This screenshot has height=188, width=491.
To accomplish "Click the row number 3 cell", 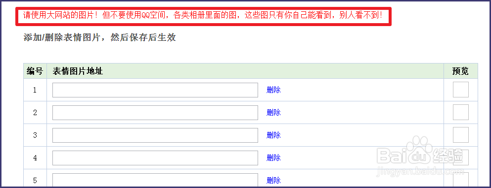I will coord(35,135).
